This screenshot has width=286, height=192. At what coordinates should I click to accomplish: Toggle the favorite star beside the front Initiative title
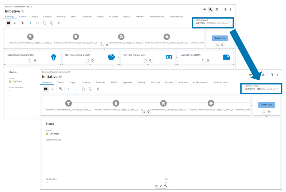point(60,77)
